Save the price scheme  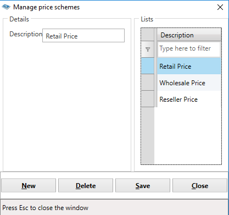[143, 185]
